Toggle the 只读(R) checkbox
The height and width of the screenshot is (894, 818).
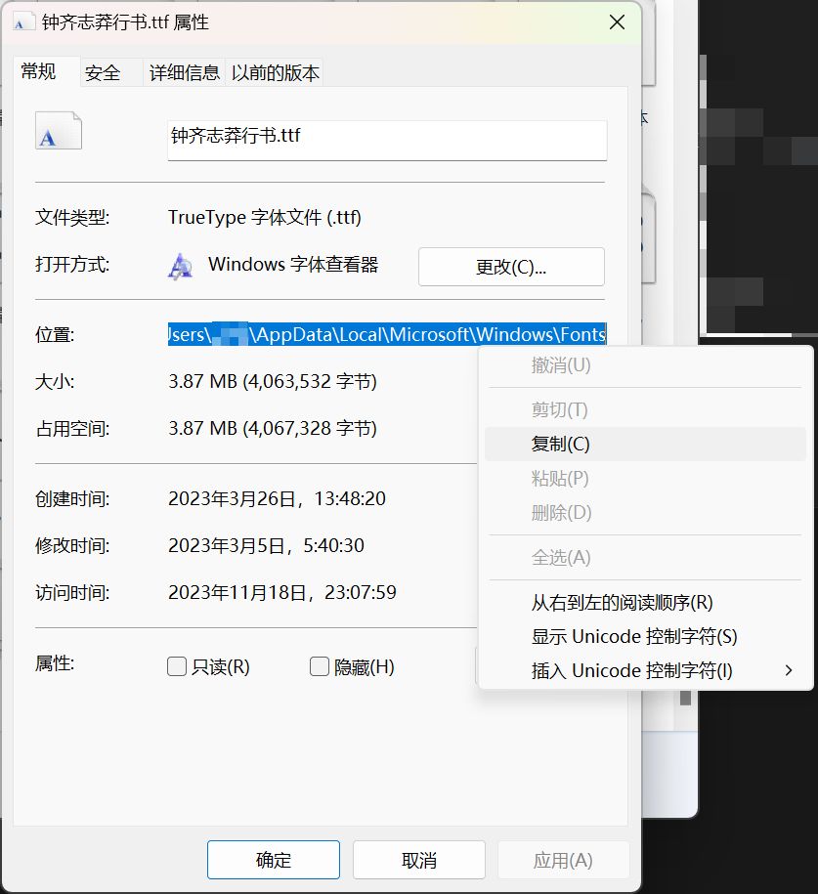pos(177,666)
